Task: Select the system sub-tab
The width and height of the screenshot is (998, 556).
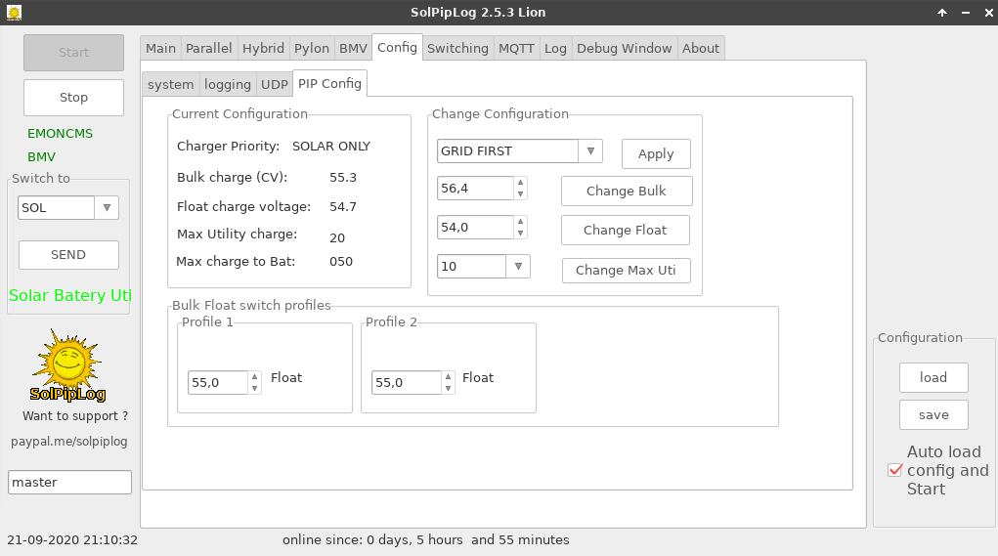Action: [x=171, y=85]
